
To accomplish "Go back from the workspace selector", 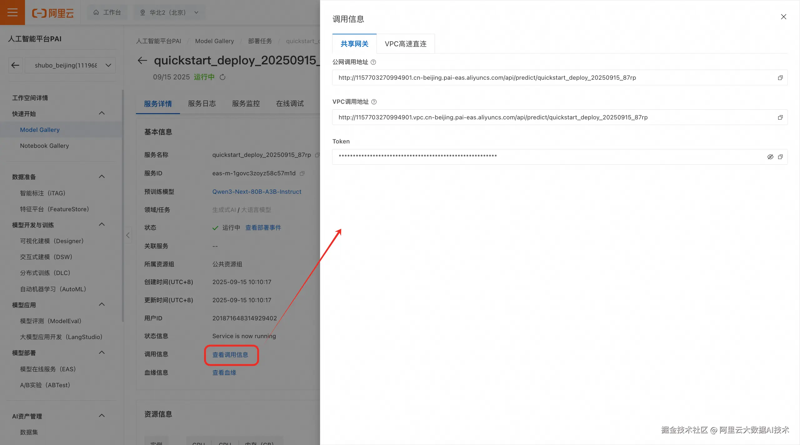I will 15,65.
